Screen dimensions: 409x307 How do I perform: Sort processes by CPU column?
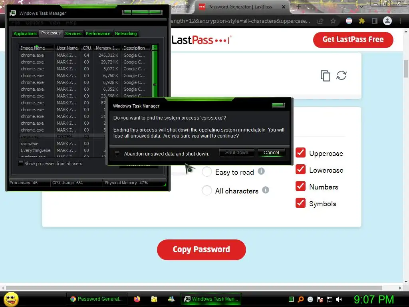click(x=87, y=48)
